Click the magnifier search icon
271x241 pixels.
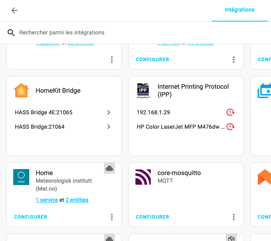click(11, 32)
